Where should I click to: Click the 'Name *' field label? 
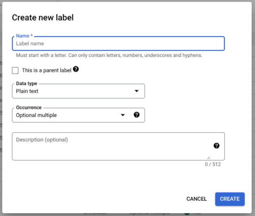24,36
